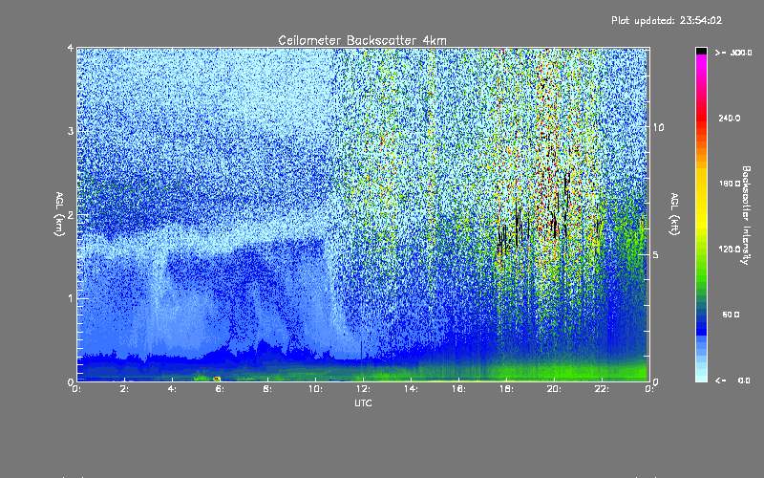Screen dimensions: 764x478
Task: Click the 6: UTC time tick label
Action: tap(220, 389)
